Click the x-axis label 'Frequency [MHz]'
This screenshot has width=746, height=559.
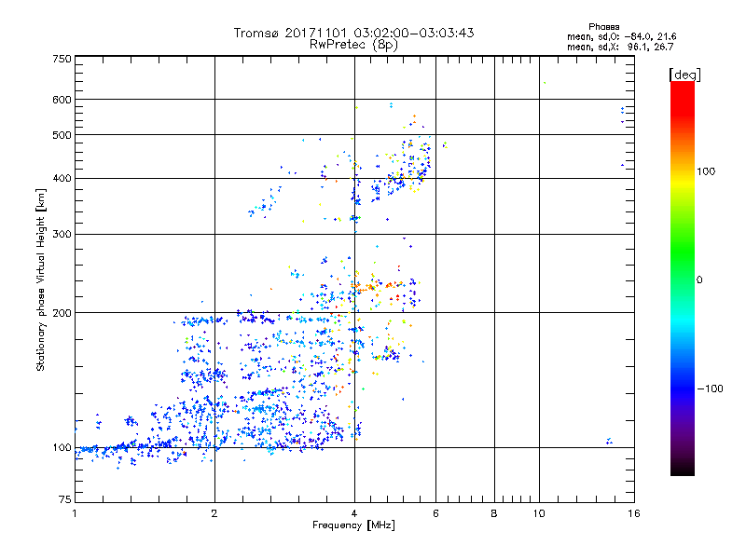[353, 525]
